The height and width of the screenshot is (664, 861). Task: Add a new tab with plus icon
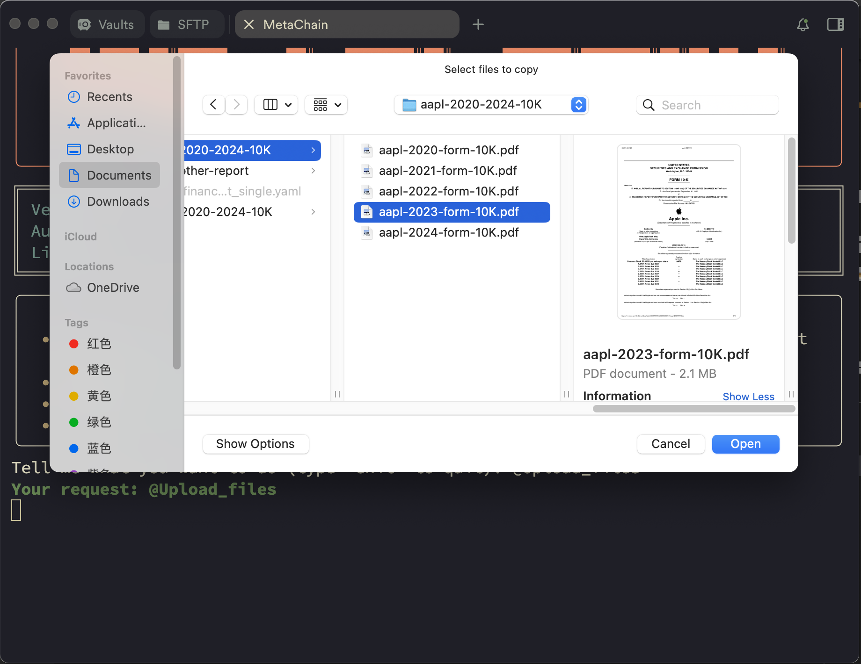pos(478,24)
